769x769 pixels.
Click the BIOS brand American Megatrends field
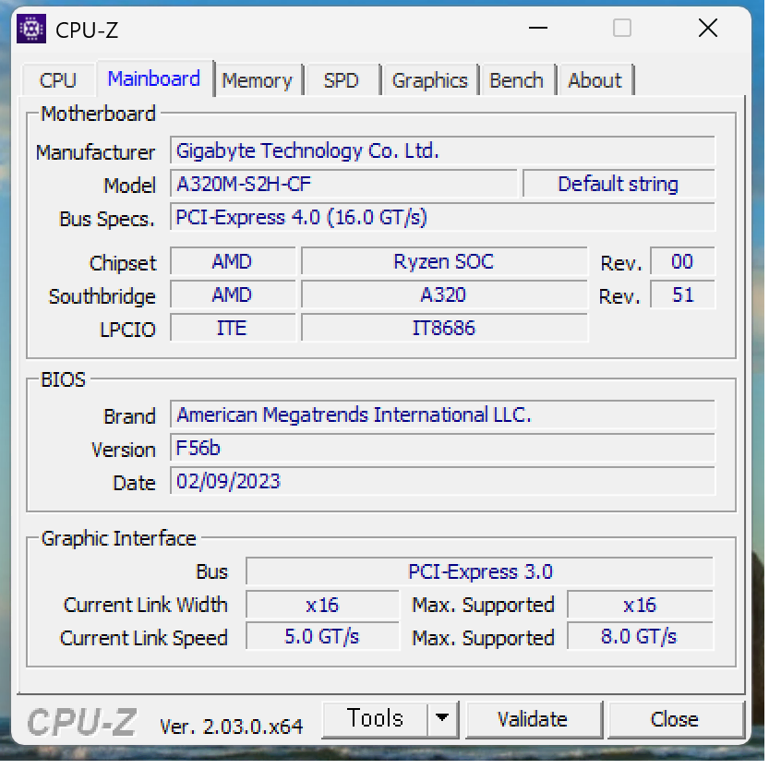coord(442,415)
